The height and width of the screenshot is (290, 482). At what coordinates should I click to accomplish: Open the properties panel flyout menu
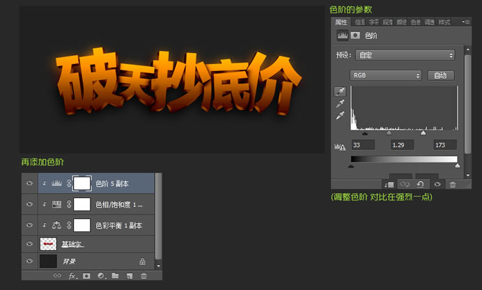coord(466,22)
